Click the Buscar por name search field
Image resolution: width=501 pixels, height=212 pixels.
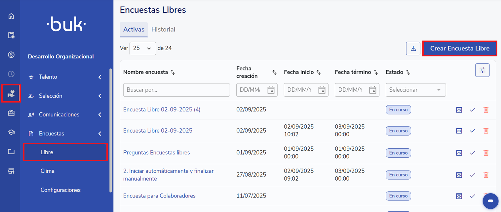176,90
